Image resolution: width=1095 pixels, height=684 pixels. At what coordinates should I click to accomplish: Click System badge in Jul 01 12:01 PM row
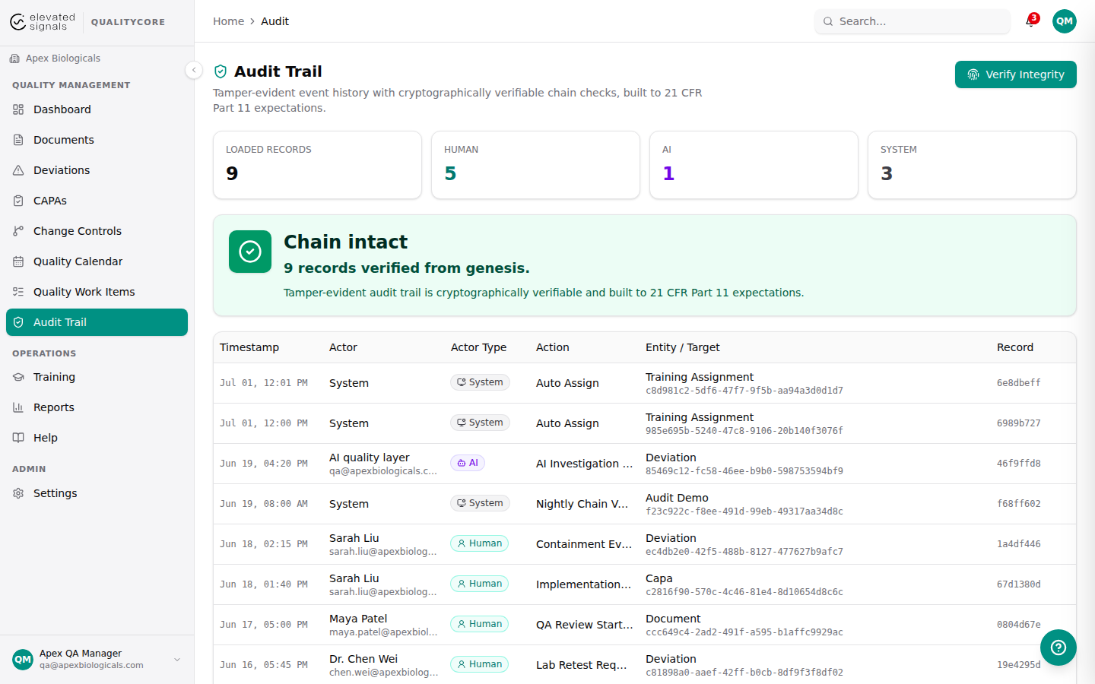point(480,382)
